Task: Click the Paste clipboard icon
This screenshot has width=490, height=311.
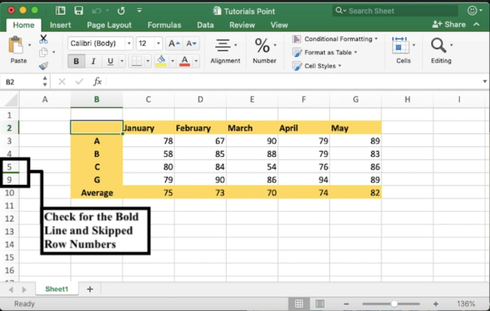Action: tap(18, 48)
